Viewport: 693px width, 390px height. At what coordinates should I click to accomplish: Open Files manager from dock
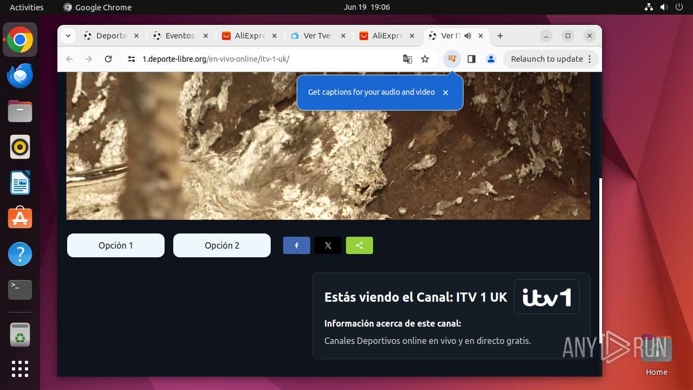[20, 112]
